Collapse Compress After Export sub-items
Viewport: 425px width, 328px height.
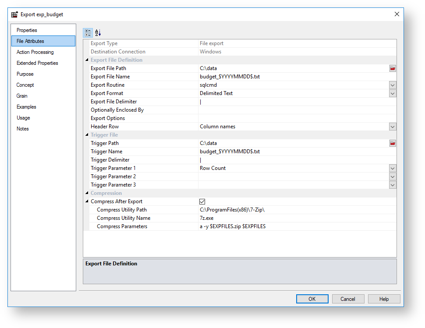coord(87,201)
